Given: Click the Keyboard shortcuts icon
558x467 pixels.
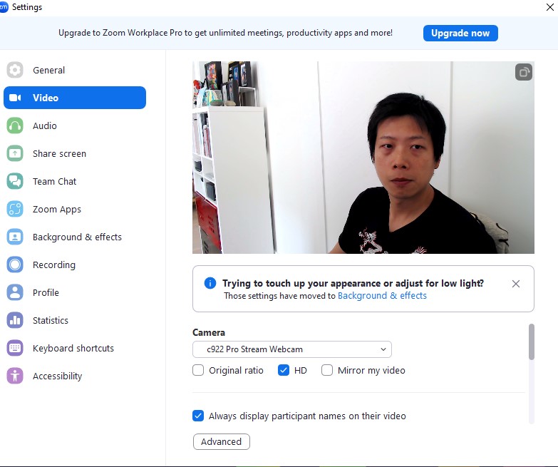Looking at the screenshot, I should point(15,348).
